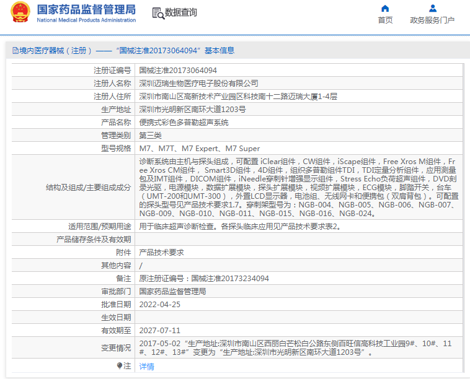Click the 首页 text link

(385, 20)
